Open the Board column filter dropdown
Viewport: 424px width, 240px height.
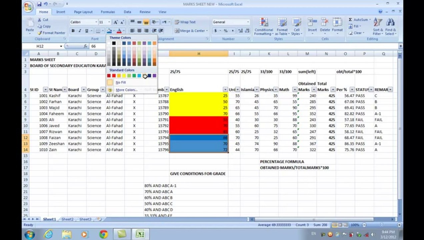pyautogui.click(x=83, y=90)
